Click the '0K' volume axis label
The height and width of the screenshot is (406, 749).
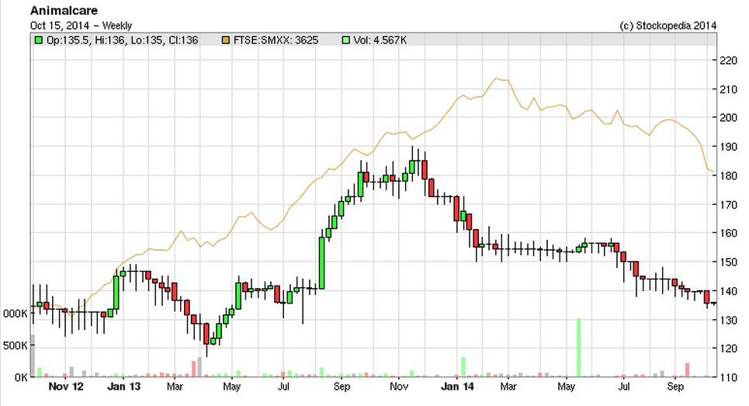point(20,377)
